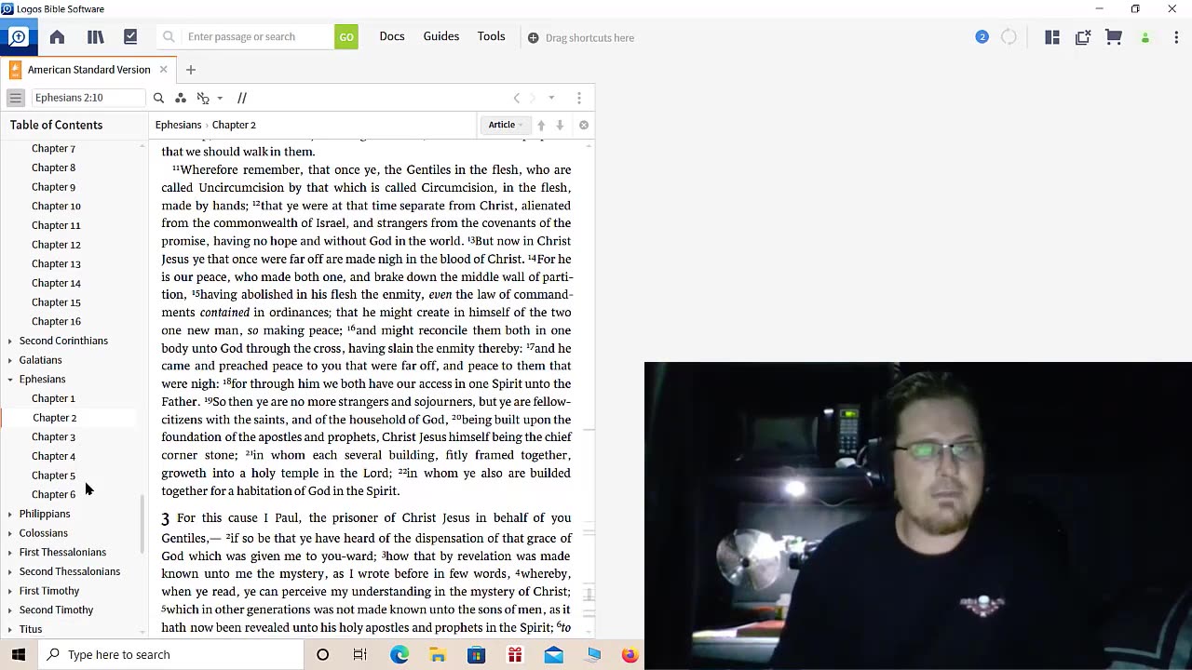Select Ephesians Chapter 1
Image resolution: width=1192 pixels, height=670 pixels.
(x=53, y=398)
